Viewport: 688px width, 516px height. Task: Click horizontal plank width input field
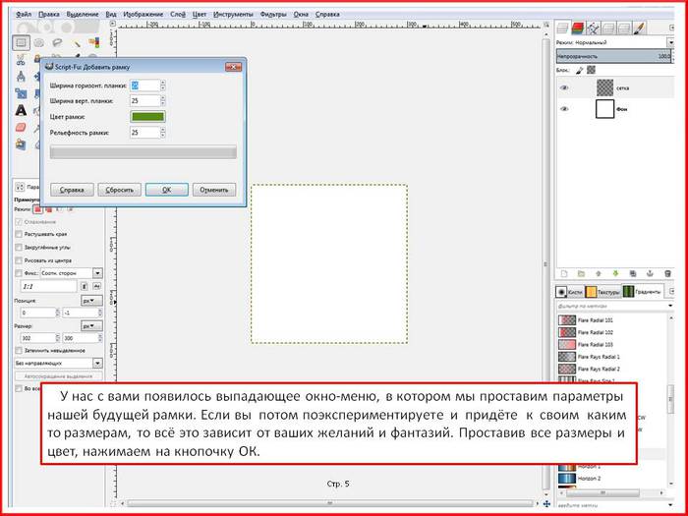(x=145, y=86)
